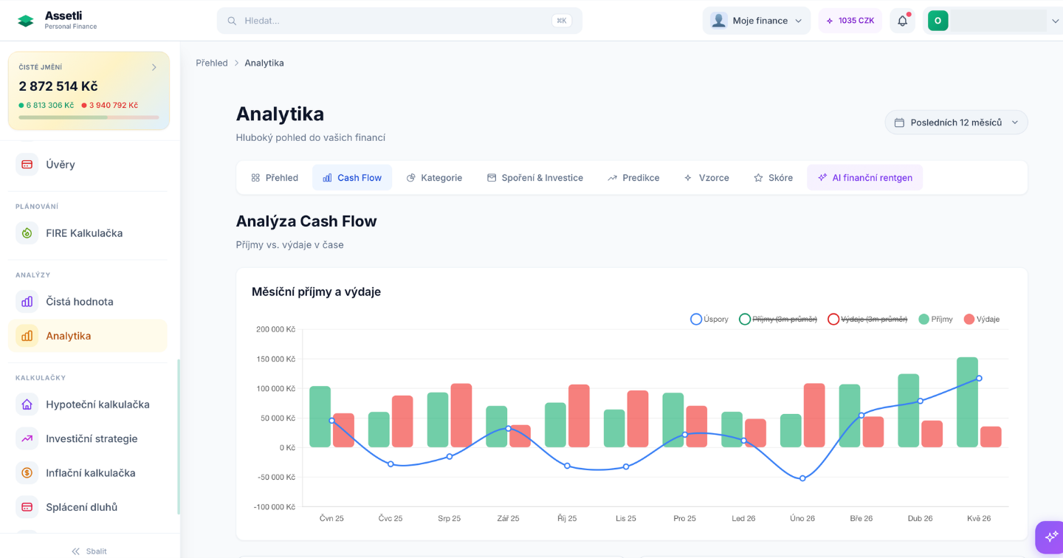Switch to the Kategorie tab
1063x558 pixels.
434,178
